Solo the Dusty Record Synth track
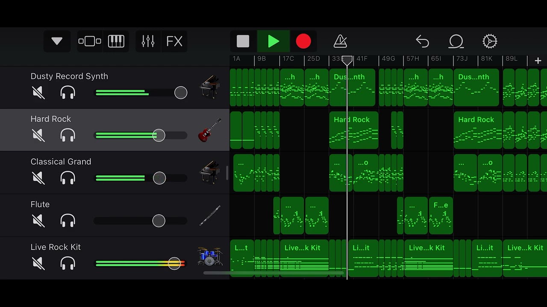 (x=68, y=93)
